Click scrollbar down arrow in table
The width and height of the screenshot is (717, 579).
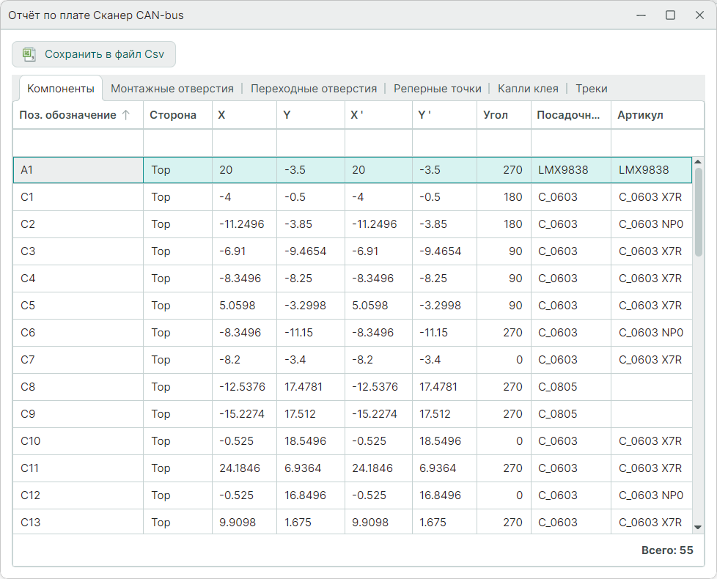click(698, 525)
